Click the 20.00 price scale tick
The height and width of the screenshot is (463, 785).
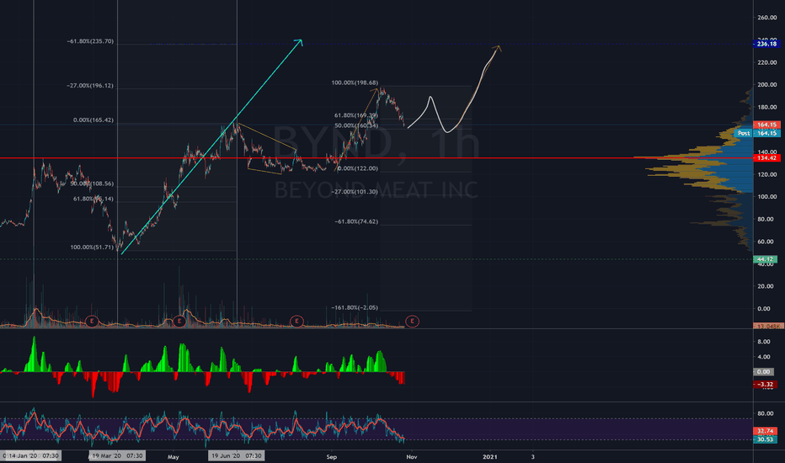(765, 286)
